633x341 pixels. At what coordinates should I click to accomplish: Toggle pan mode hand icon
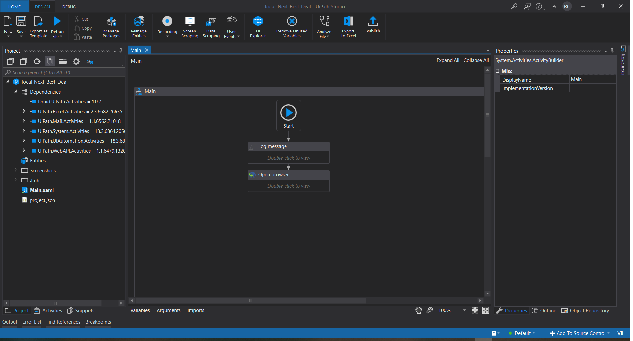419,310
